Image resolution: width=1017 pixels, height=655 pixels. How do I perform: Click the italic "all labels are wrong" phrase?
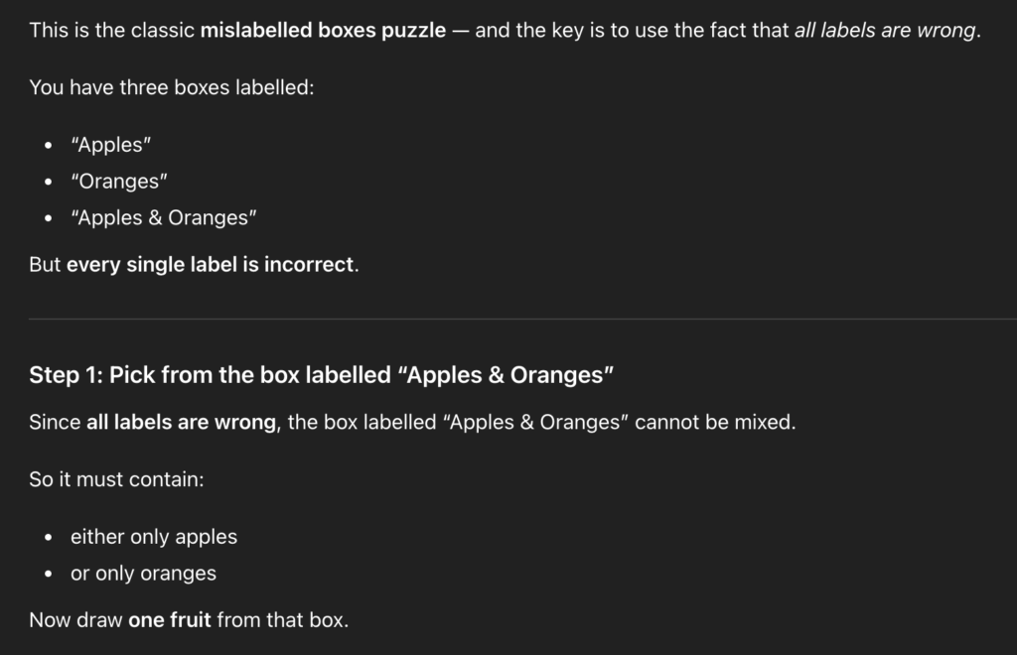tap(886, 30)
